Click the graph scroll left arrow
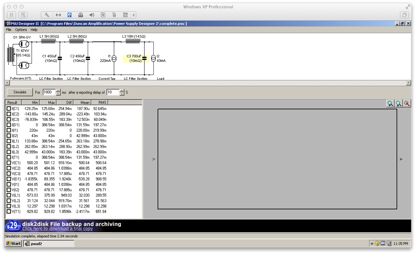This screenshot has width=416, height=254. [x=154, y=159]
